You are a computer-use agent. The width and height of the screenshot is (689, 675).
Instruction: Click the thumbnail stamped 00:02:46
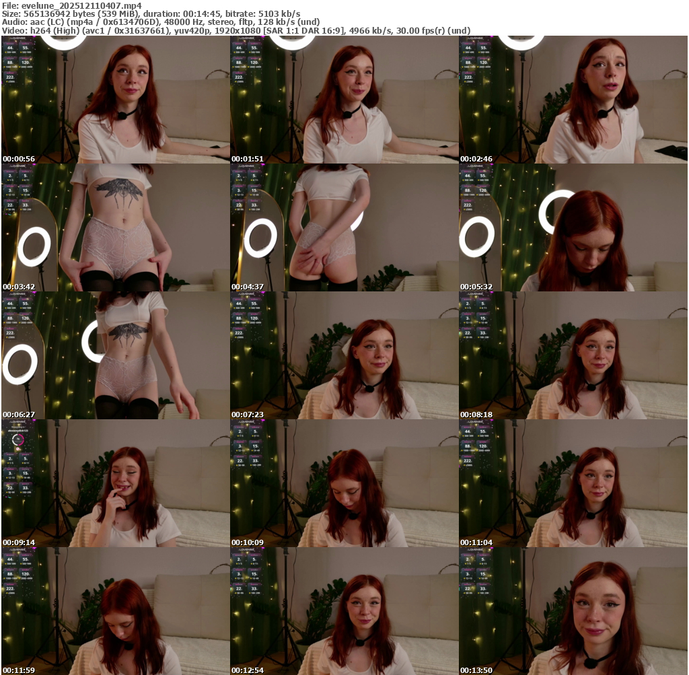(573, 99)
